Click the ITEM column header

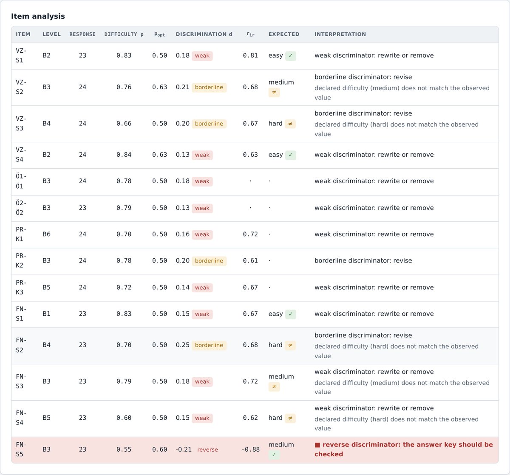(x=23, y=34)
